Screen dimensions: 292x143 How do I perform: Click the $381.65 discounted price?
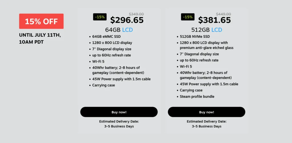pos(214,20)
